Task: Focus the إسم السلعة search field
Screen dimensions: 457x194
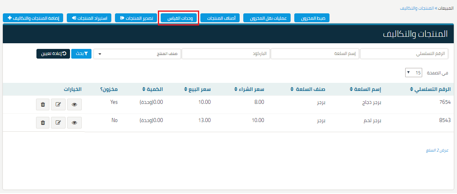Action: 315,54
